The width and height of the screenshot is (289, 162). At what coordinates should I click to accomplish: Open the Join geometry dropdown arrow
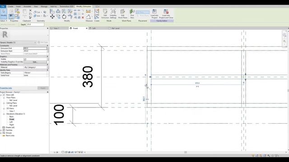pos(42,16)
